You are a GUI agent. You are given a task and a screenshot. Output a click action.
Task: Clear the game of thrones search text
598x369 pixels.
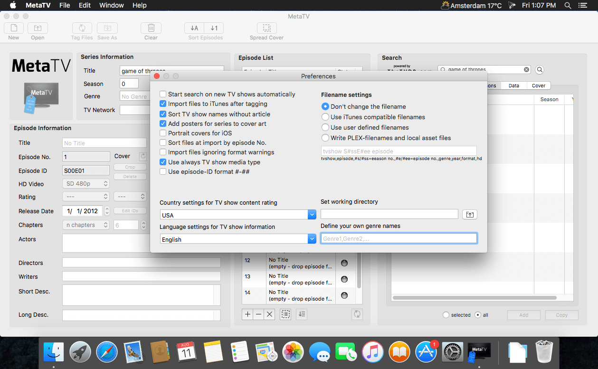tap(526, 70)
